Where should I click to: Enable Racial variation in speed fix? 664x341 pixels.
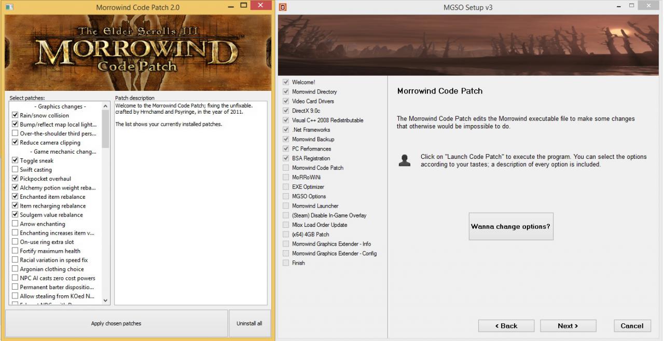(x=15, y=260)
